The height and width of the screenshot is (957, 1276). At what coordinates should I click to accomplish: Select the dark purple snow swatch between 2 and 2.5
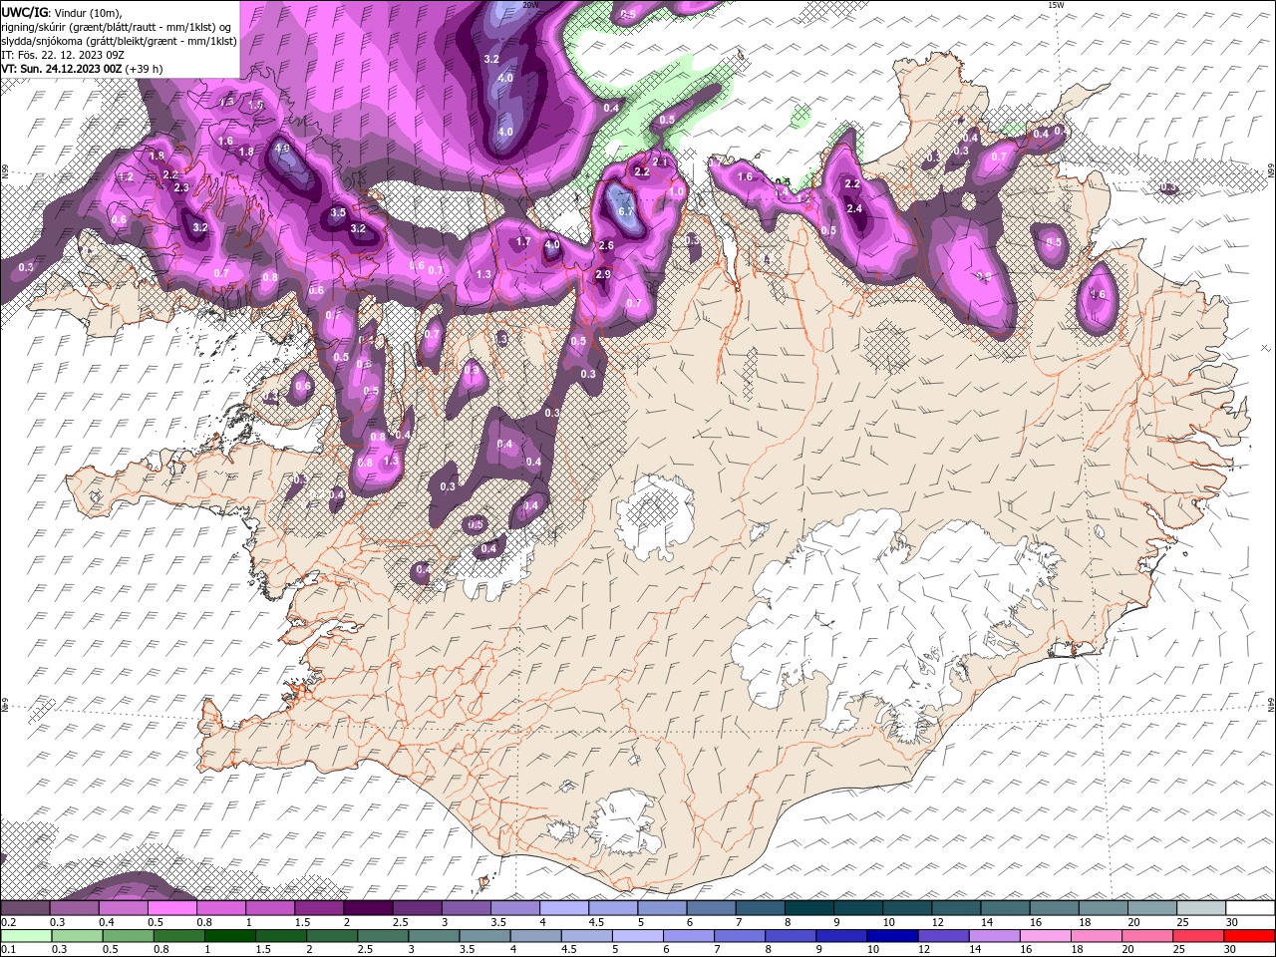(x=368, y=908)
